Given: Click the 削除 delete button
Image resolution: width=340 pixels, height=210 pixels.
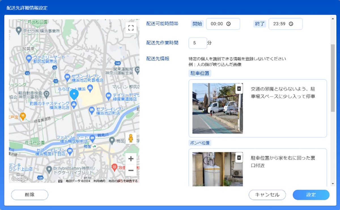Looking at the screenshot, I should (x=30, y=195).
